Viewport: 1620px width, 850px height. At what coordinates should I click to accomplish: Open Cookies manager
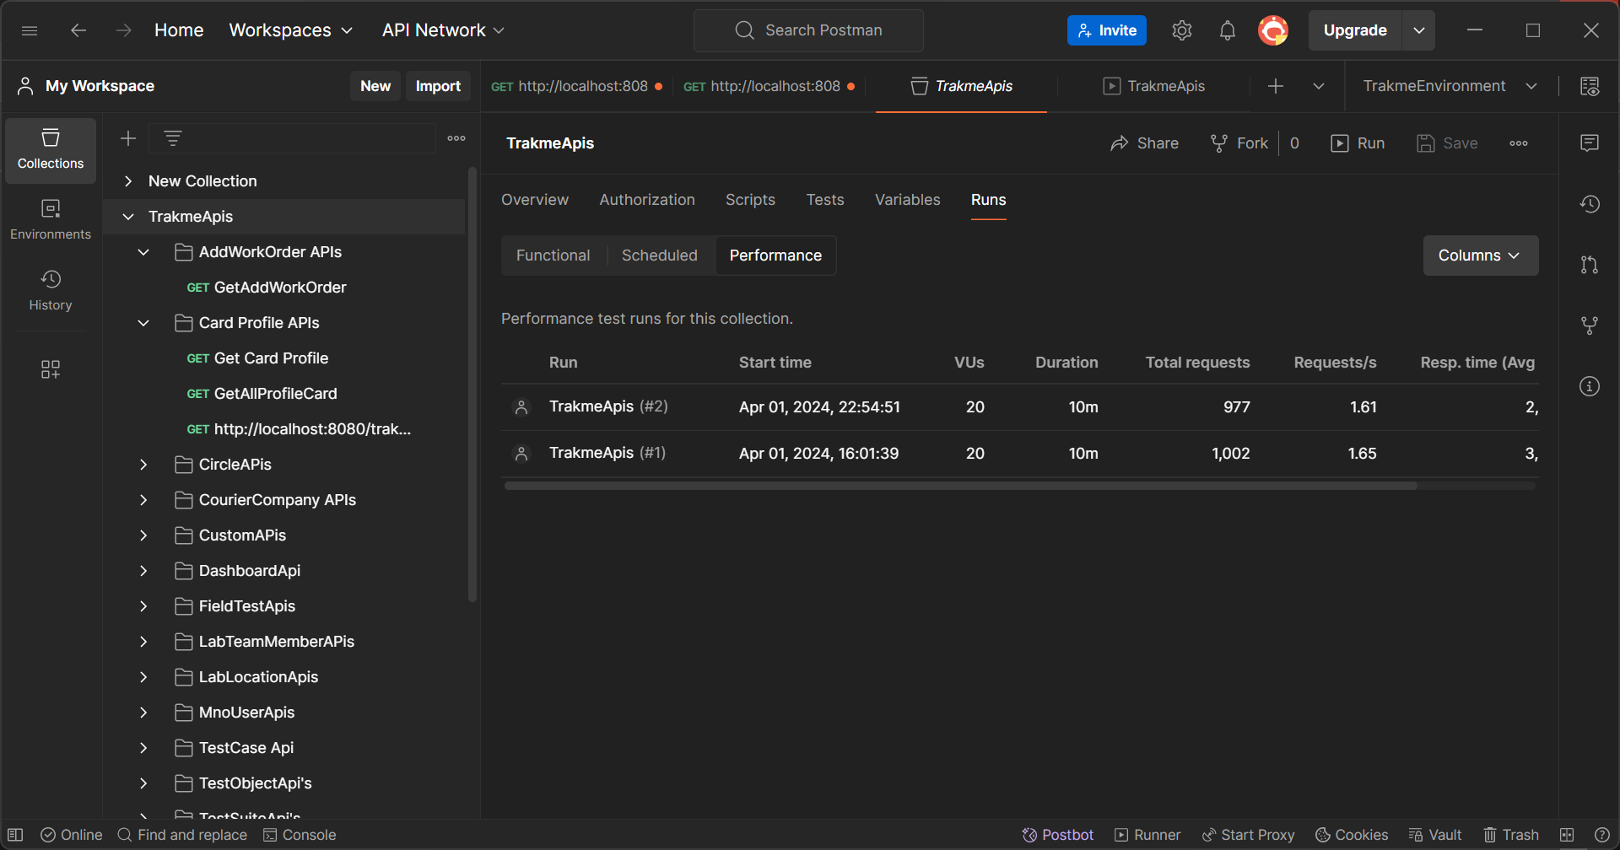point(1352,835)
